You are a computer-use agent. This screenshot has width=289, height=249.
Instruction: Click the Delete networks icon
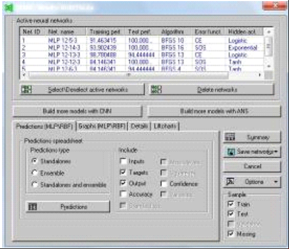(x=156, y=89)
